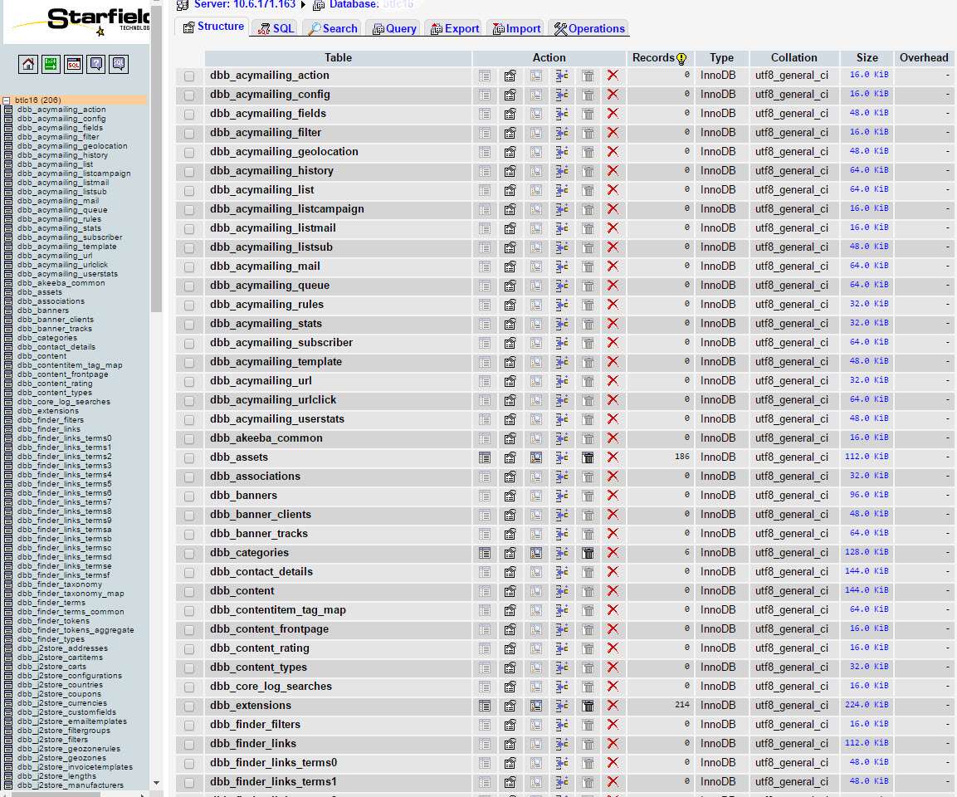The width and height of the screenshot is (957, 797).
Task: Select the btlc16 (206) database entry
Action: point(38,100)
